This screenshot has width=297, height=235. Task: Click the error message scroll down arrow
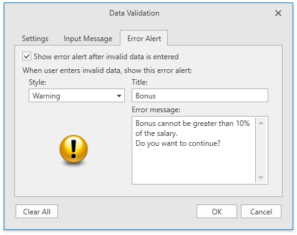coord(261,178)
